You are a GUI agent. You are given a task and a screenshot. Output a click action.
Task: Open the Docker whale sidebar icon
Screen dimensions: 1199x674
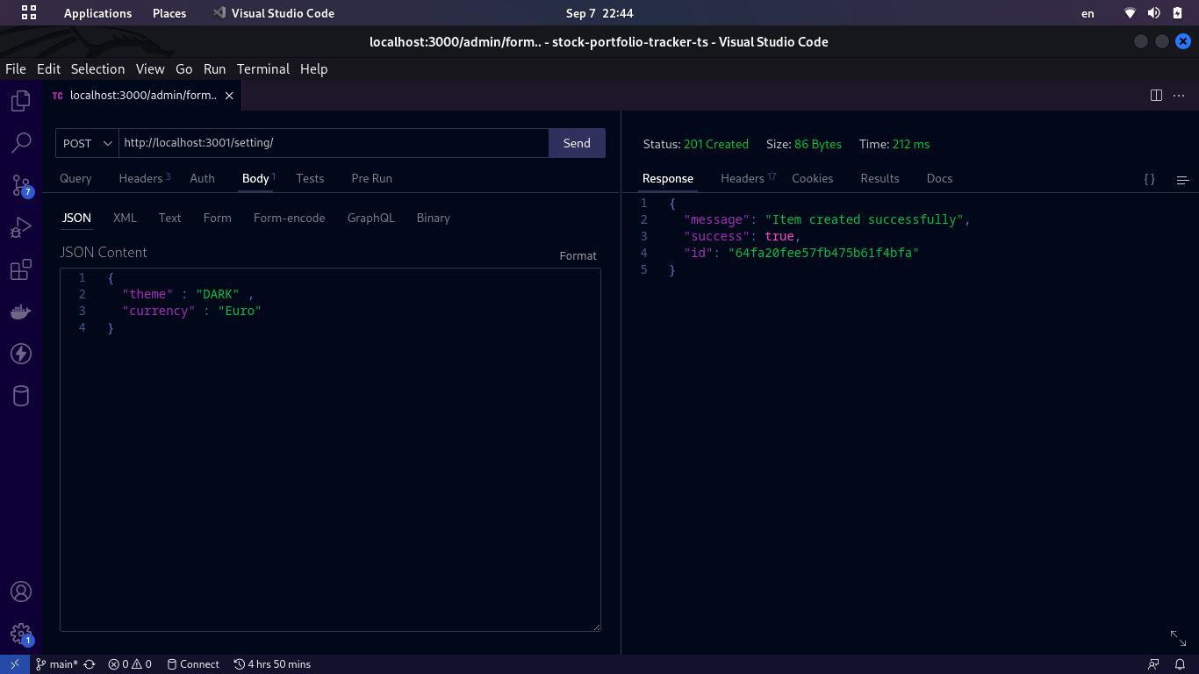coord(21,312)
